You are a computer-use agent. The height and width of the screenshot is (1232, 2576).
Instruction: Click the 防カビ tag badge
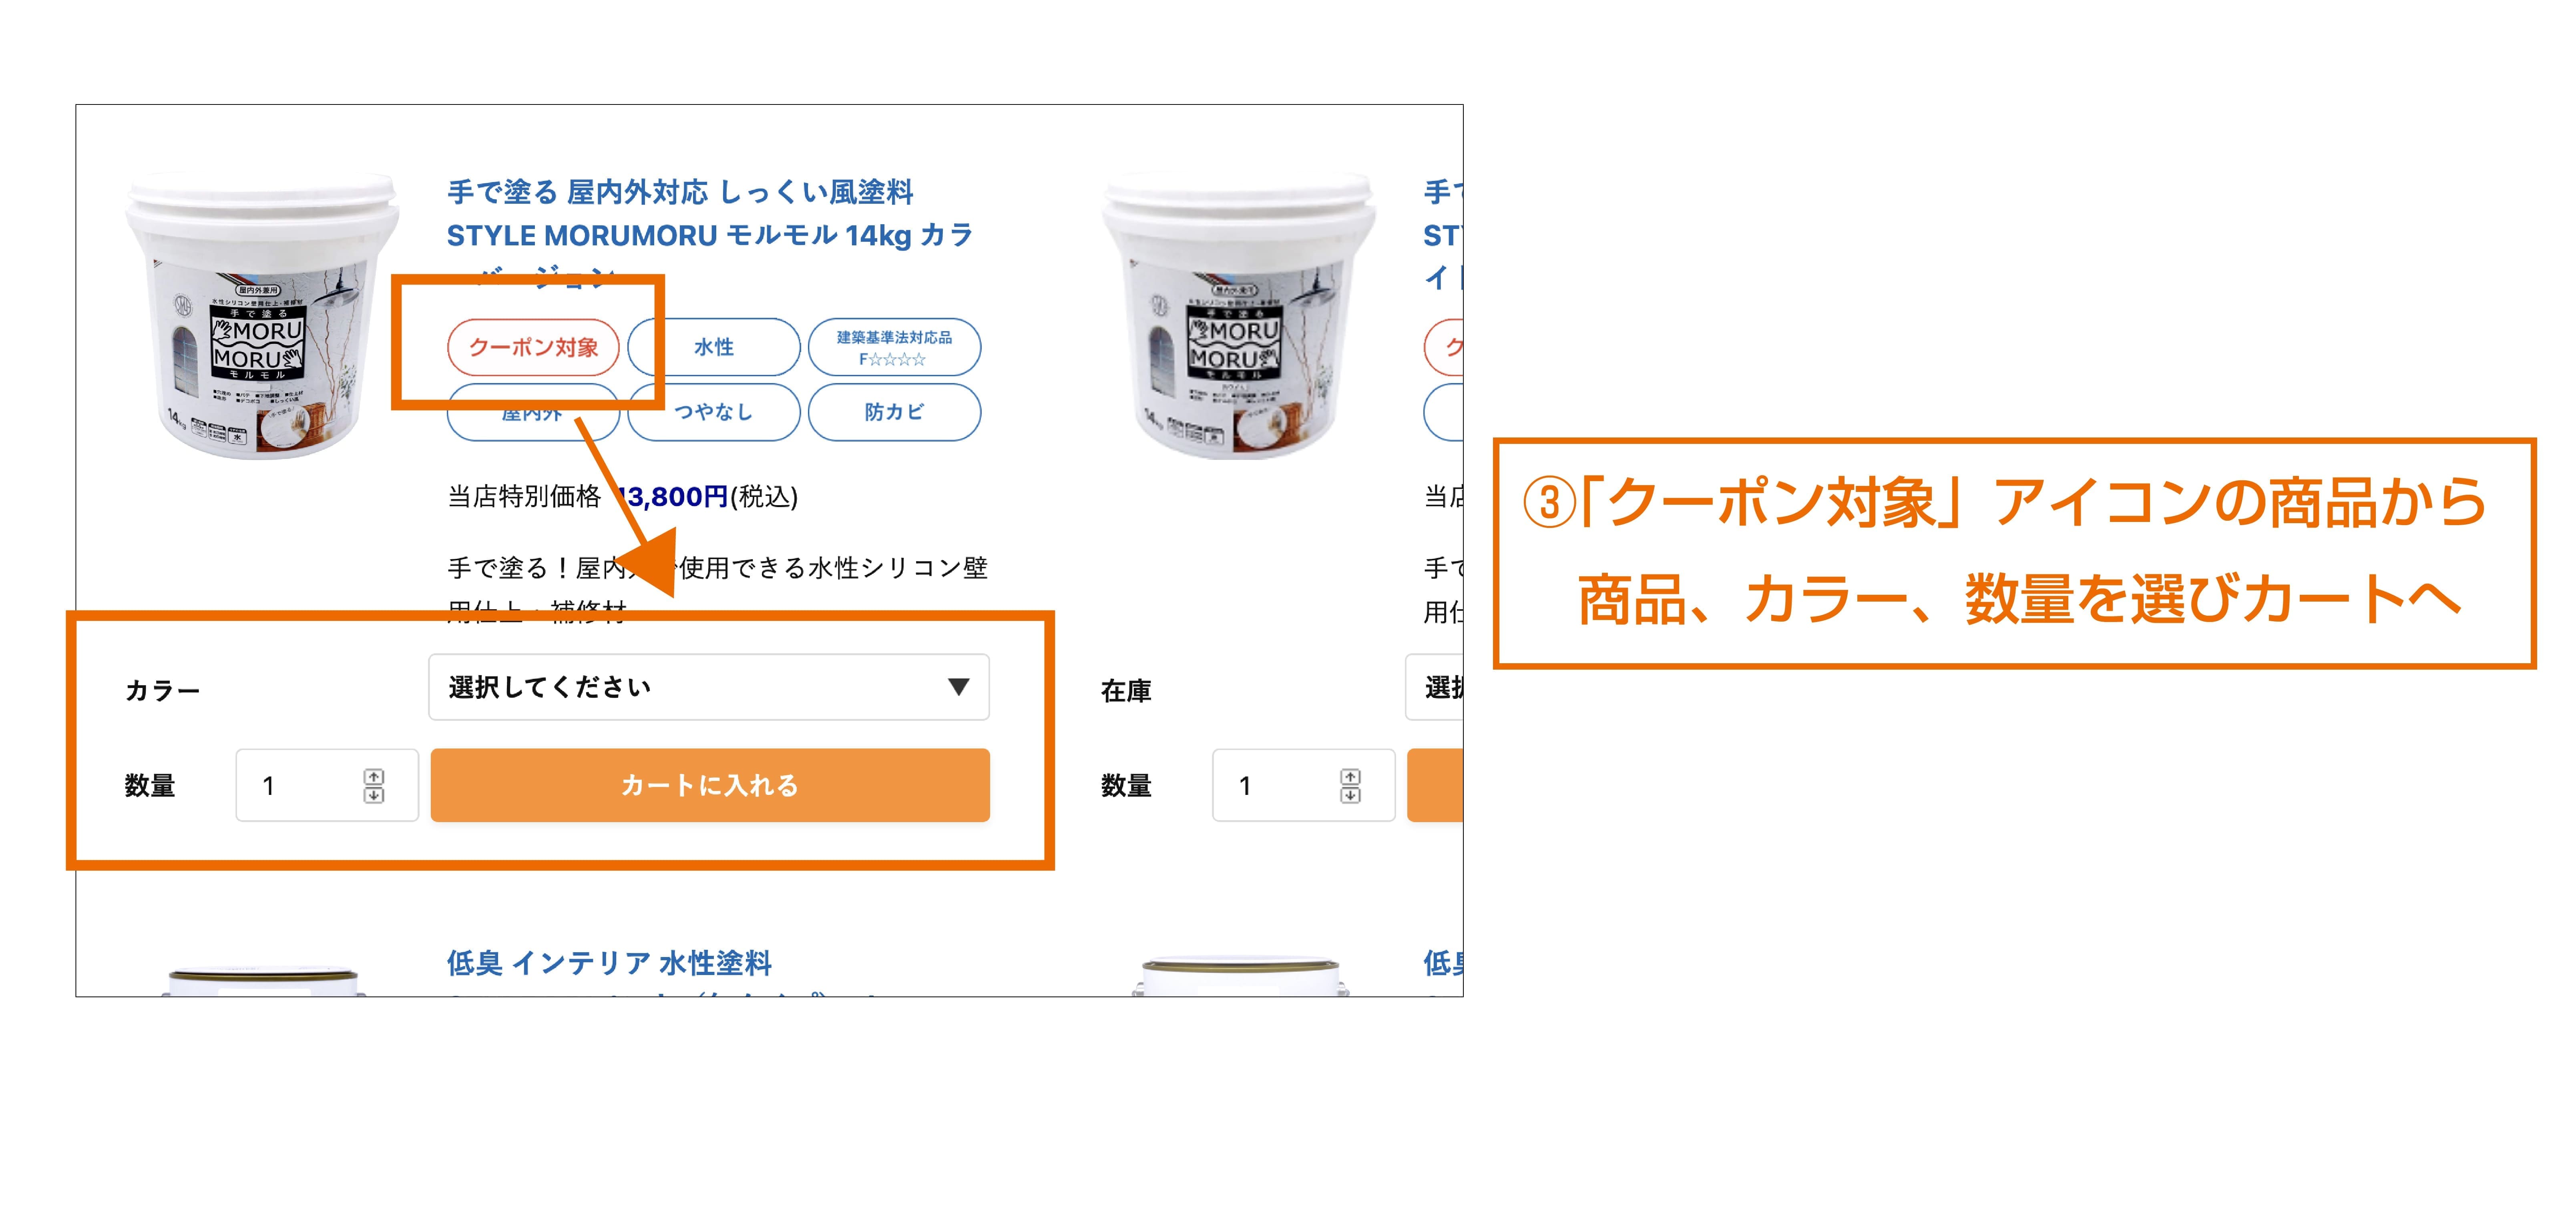[894, 412]
